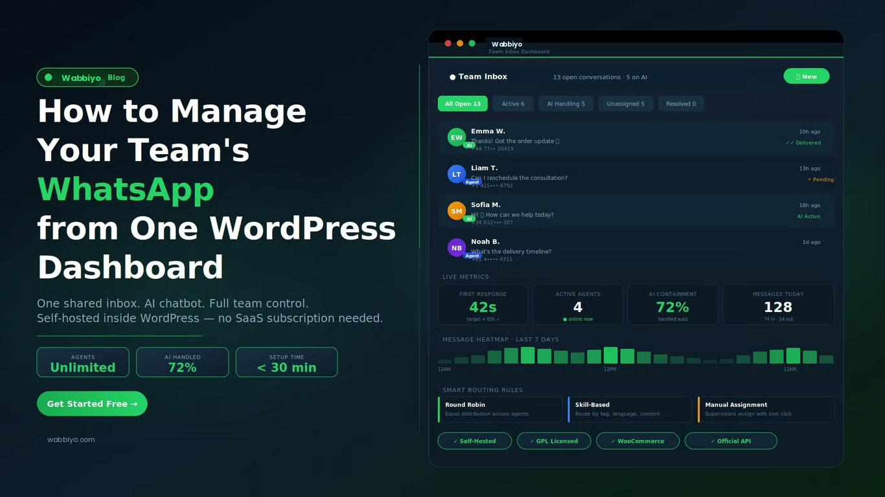Click the tallest heatmap bar above 12PM
Screen dimensions: 885x497
click(610, 355)
